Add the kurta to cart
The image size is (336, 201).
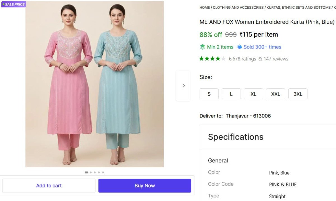click(49, 186)
